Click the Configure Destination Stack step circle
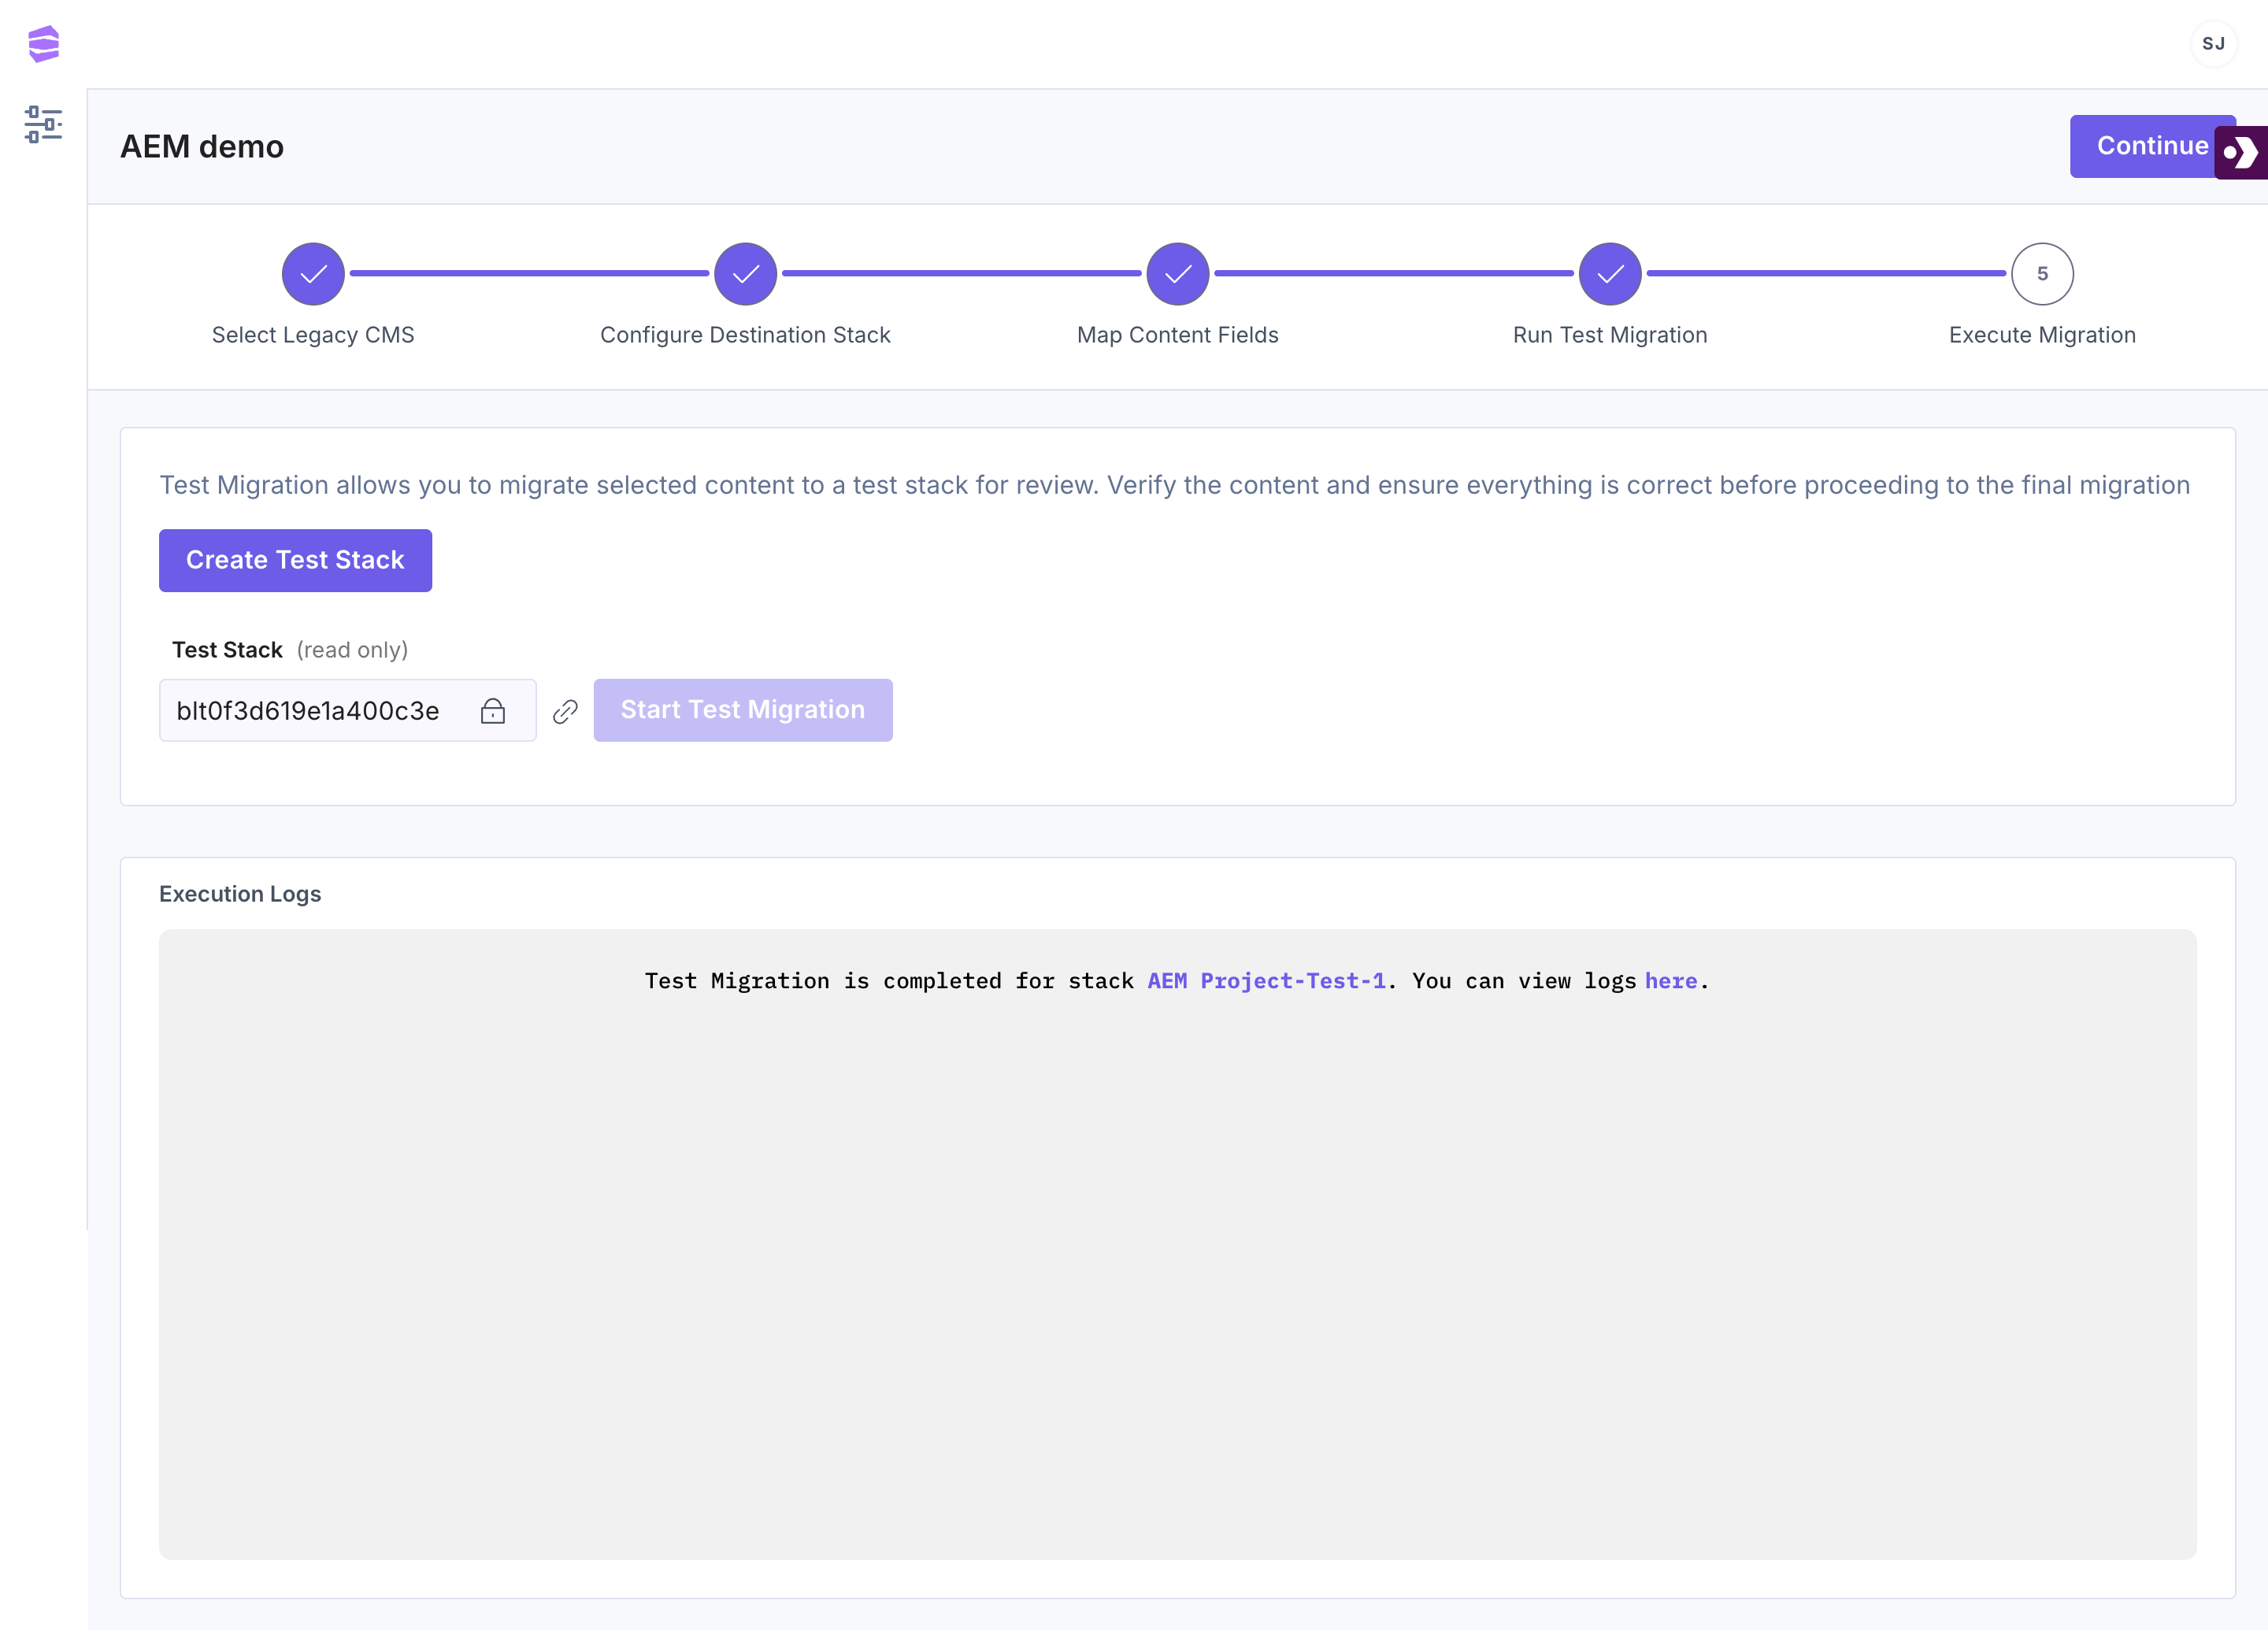The height and width of the screenshot is (1630, 2268). [x=745, y=274]
